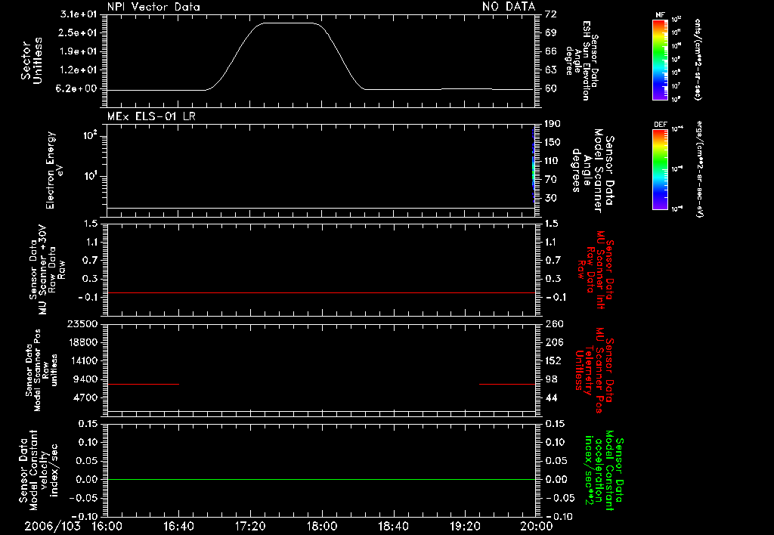
Task: Click the 14100 scanner position tick
Action: [82, 360]
